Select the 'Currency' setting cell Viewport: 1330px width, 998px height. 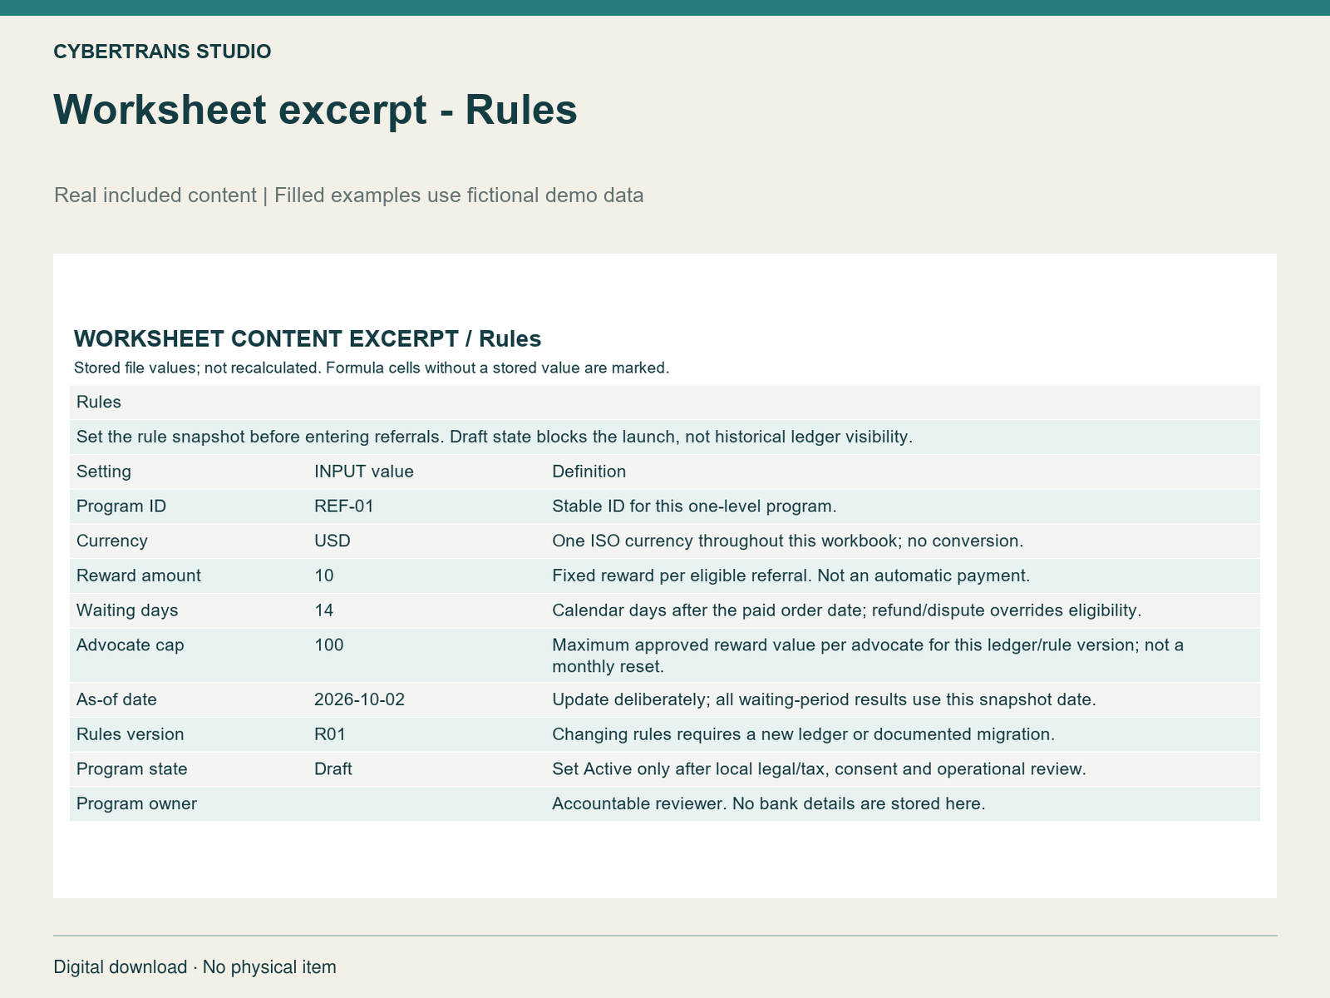coord(189,541)
